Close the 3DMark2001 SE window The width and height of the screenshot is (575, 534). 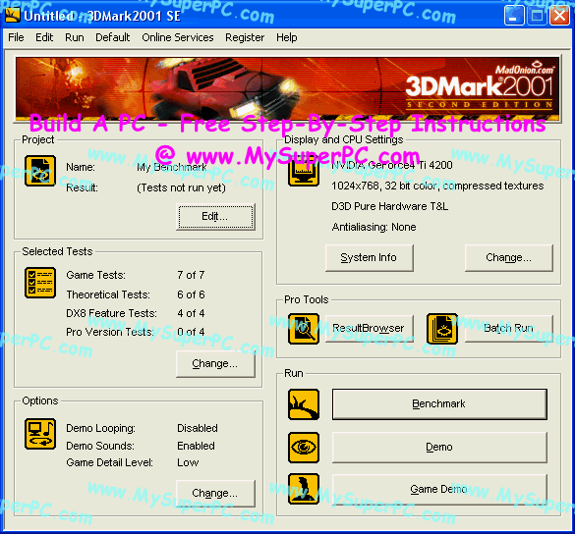559,16
